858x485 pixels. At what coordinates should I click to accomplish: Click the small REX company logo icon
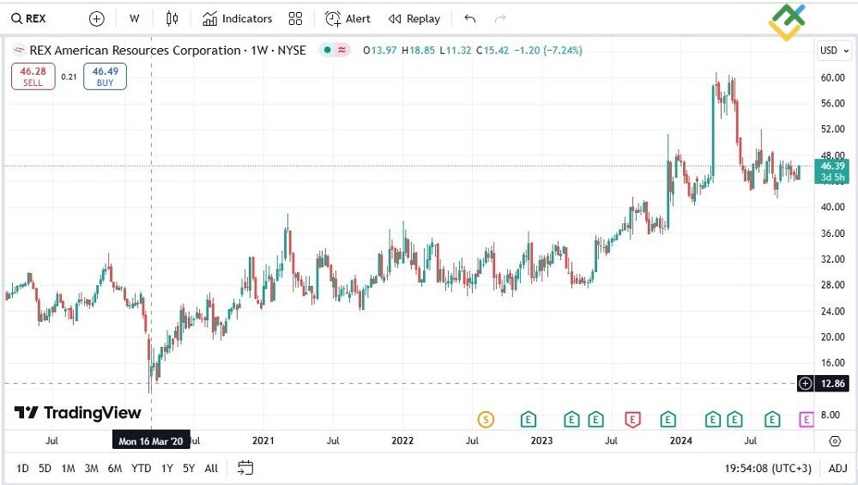(19, 51)
